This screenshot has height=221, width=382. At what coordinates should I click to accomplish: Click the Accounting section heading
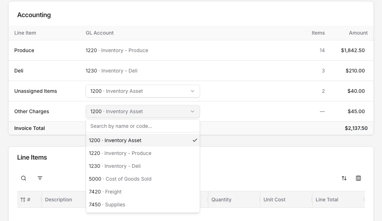pos(34,15)
